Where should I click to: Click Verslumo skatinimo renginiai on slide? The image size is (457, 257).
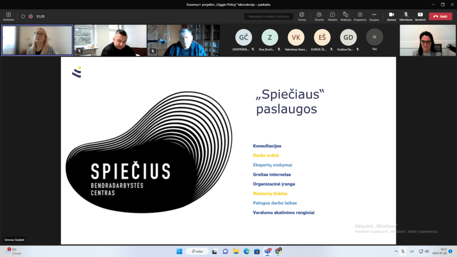pos(283,212)
